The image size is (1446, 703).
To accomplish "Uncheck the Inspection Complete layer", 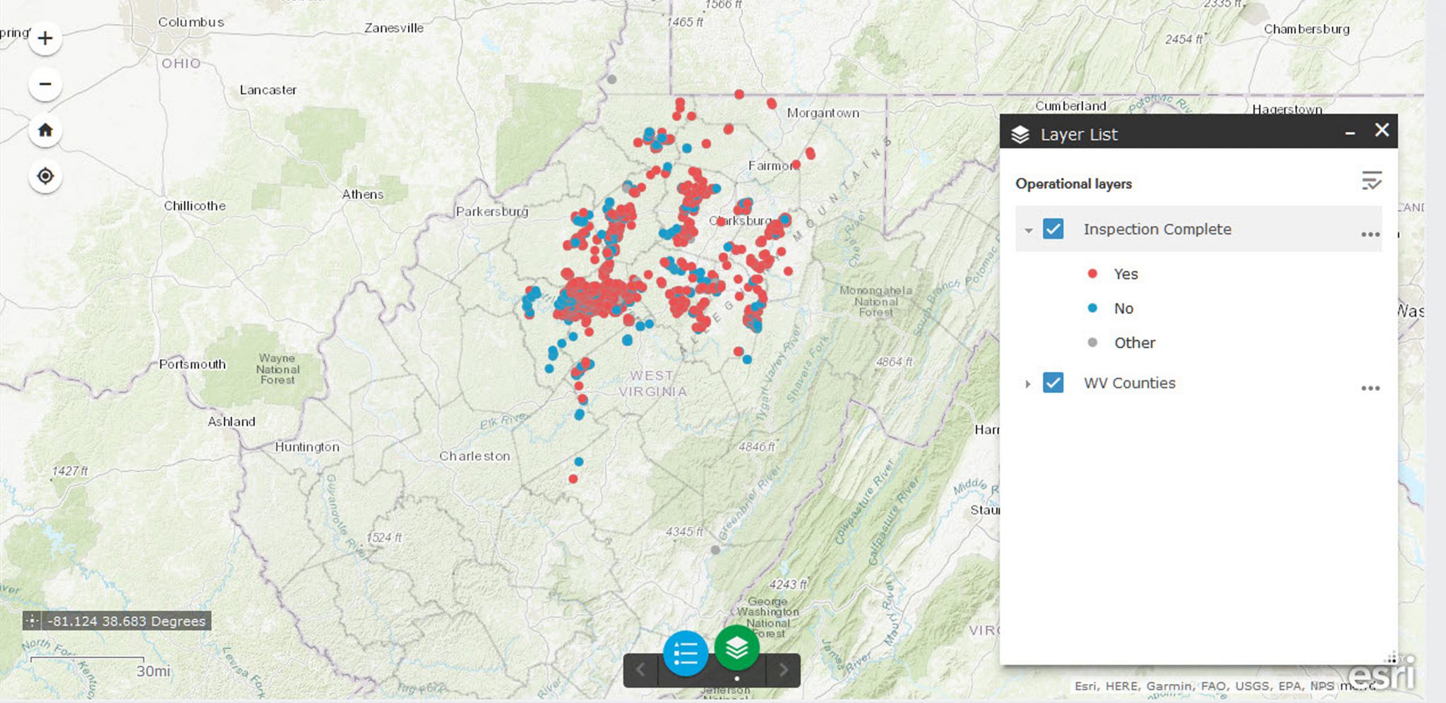I will pos(1053,229).
